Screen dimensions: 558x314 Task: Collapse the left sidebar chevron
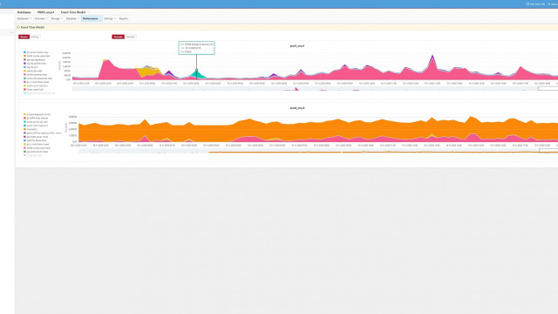pyautogui.click(x=11, y=33)
